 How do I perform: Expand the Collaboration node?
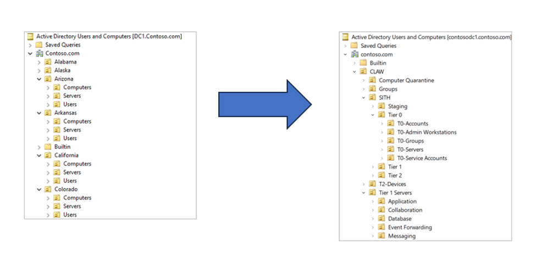[373, 210]
